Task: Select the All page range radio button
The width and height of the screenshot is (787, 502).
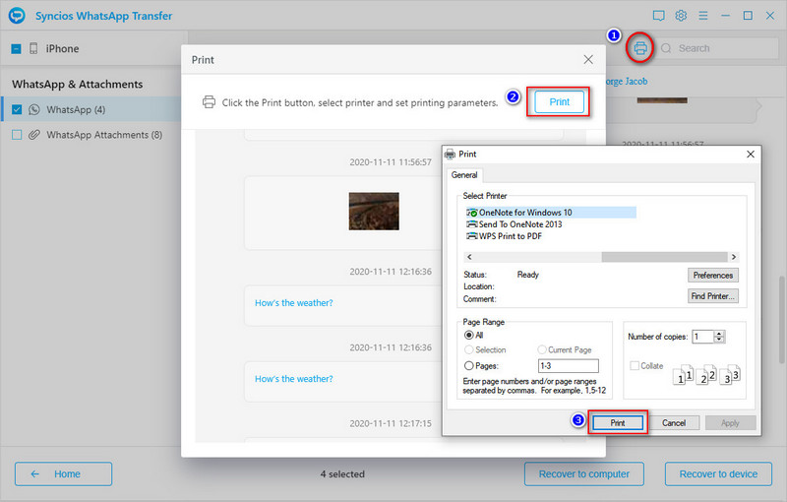Action: tap(469, 335)
